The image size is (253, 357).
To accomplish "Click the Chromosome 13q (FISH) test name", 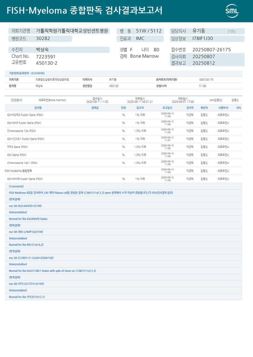I will pos(22,131).
